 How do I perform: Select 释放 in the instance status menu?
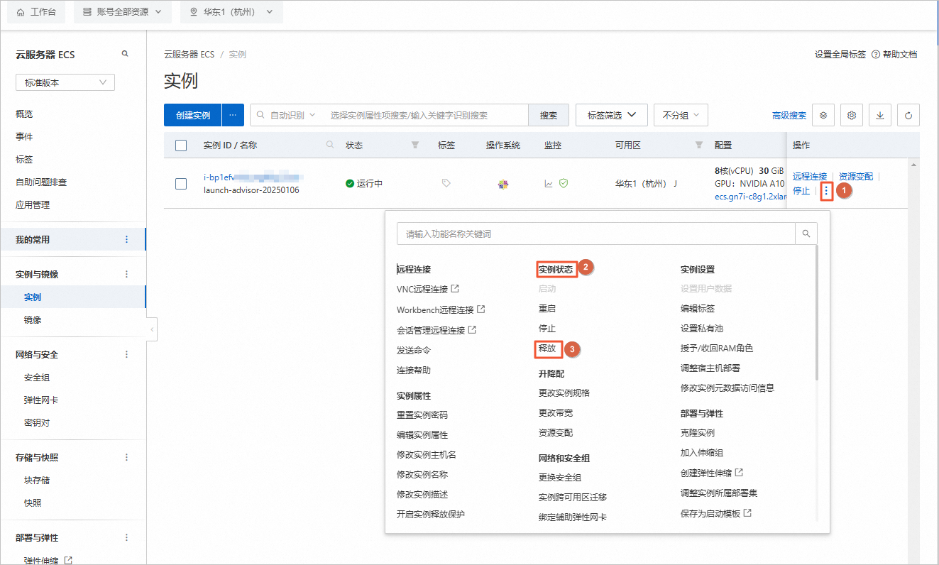coord(547,349)
